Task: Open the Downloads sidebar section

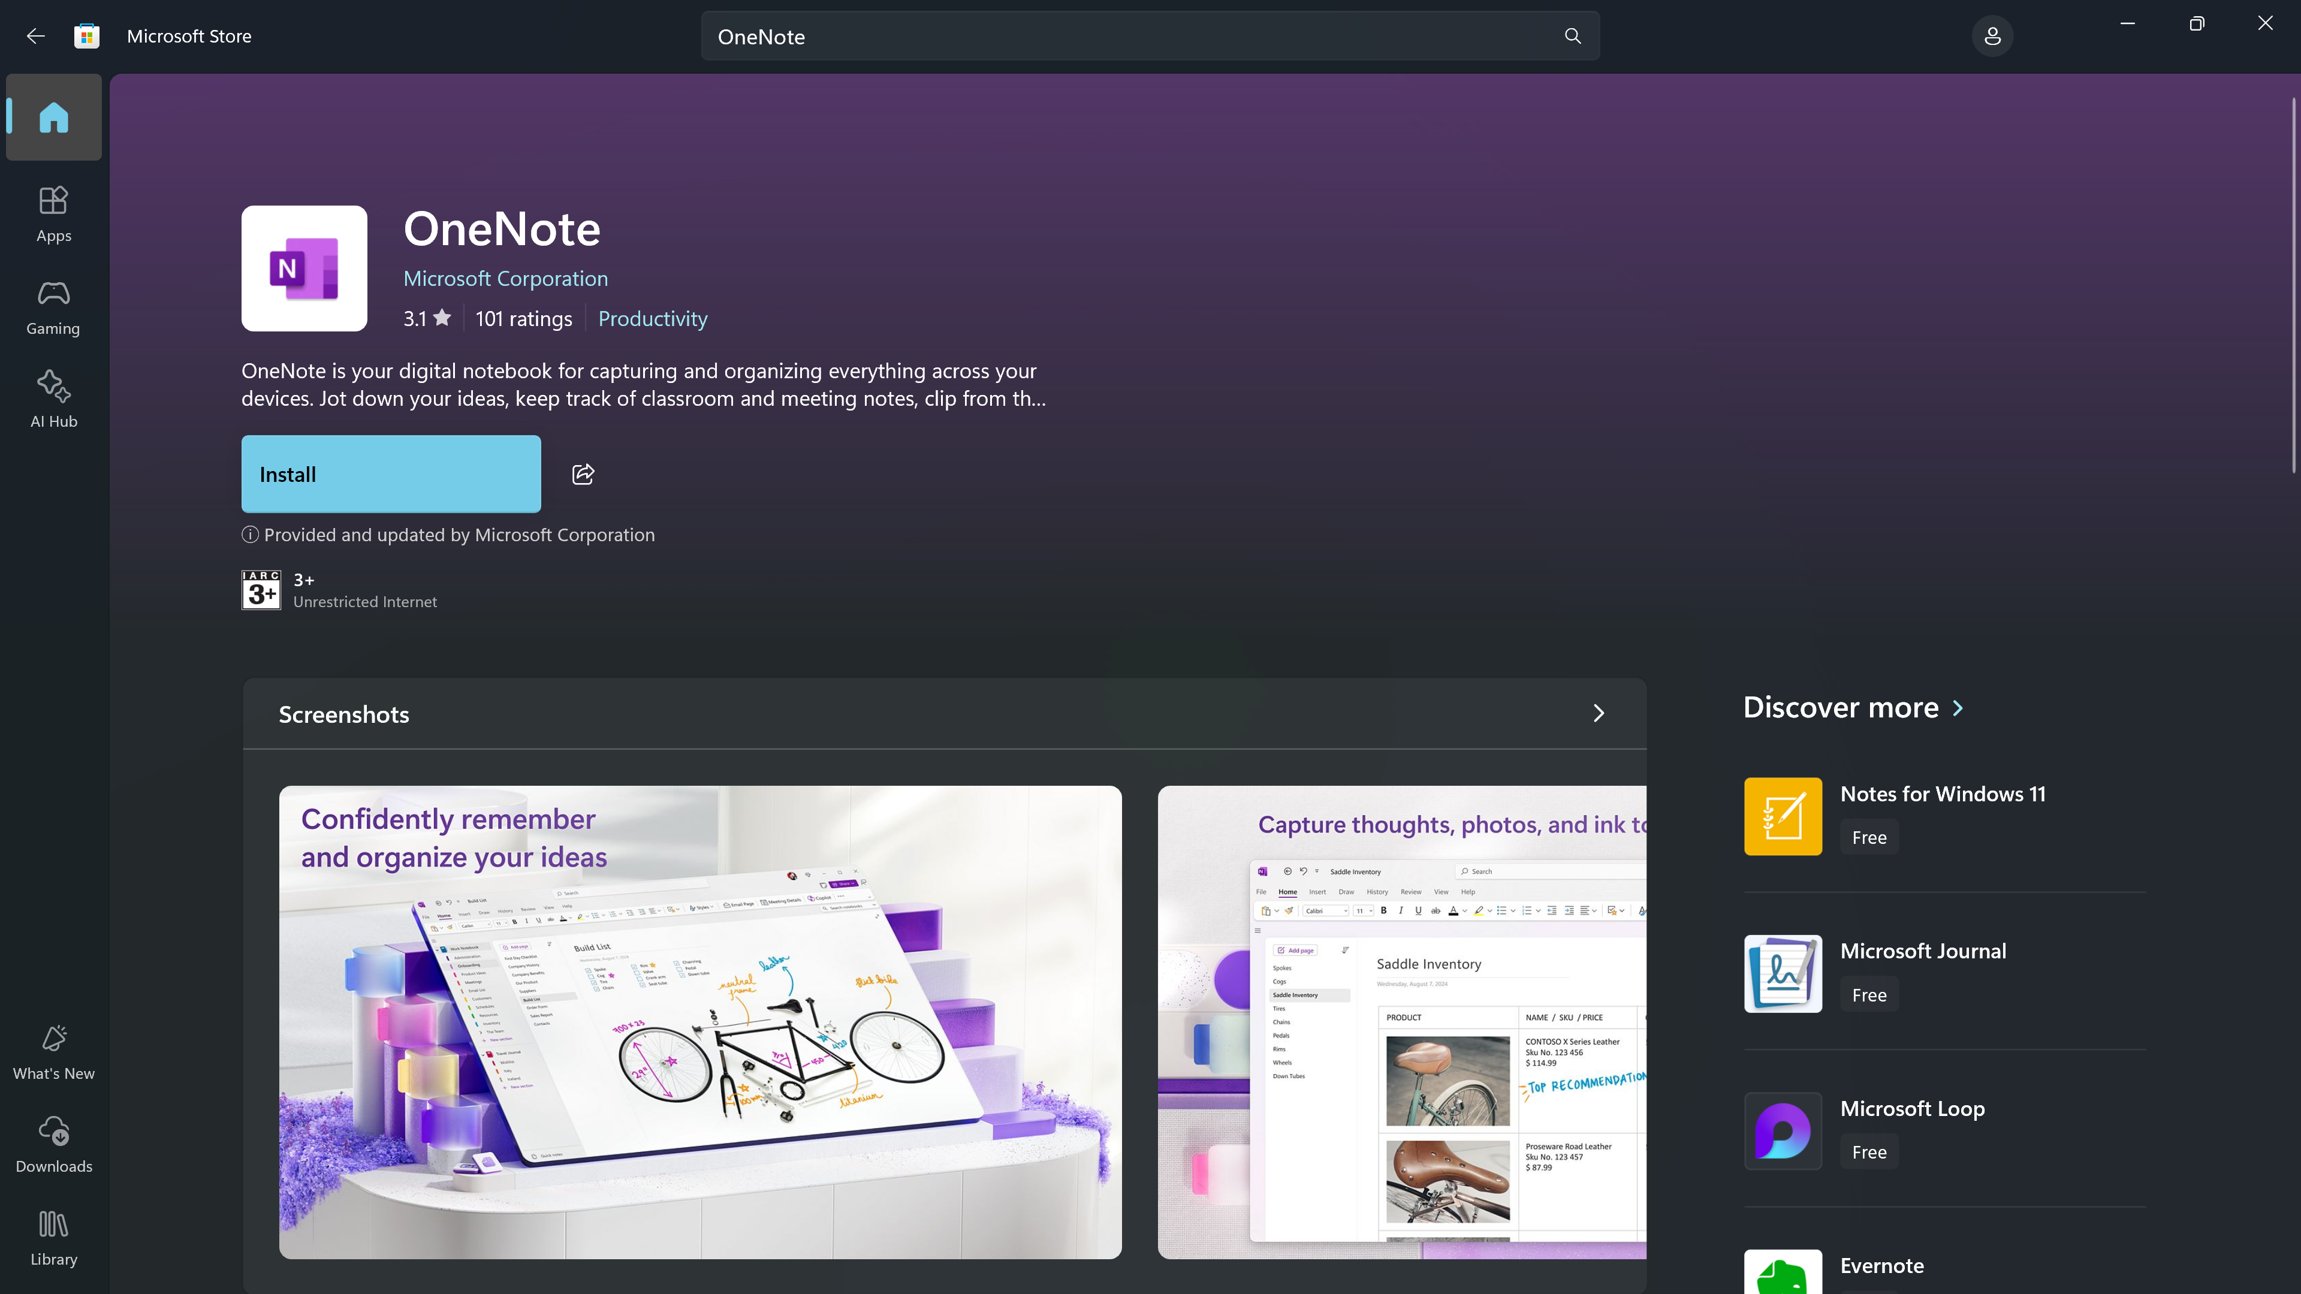Action: pyautogui.click(x=53, y=1145)
